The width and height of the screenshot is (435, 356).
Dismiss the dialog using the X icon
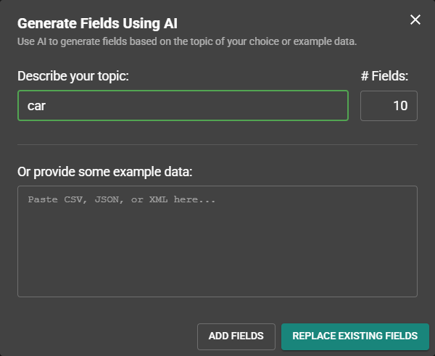pos(415,20)
